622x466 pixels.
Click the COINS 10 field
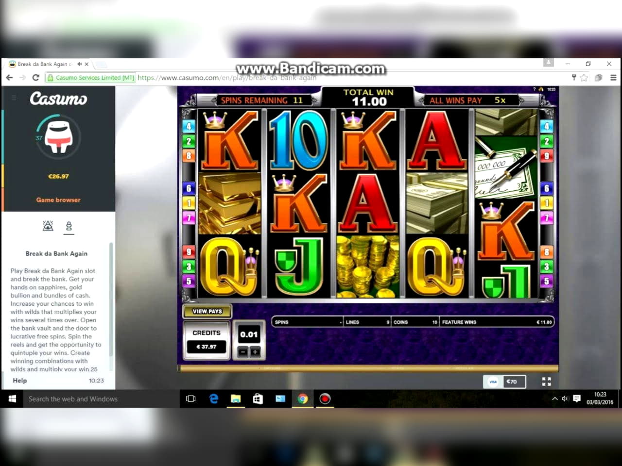[415, 322]
